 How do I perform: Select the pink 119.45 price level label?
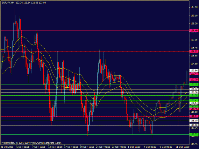[x=194, y=109]
